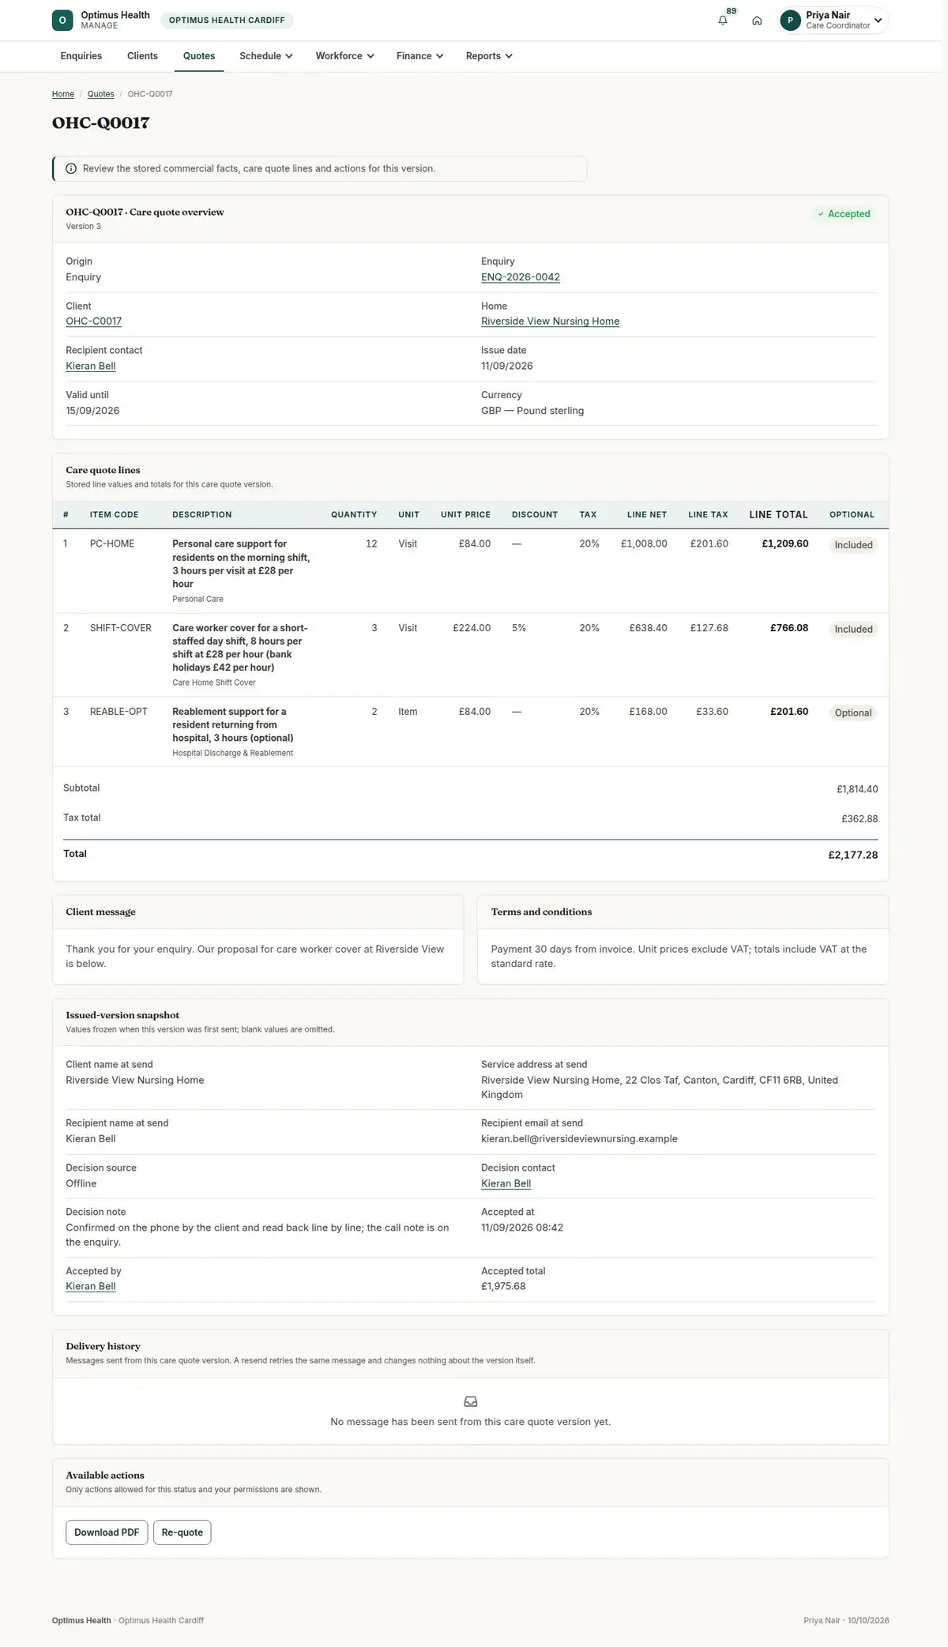This screenshot has height=1647, width=948.
Task: Go to the home icon in header
Action: 757,21
